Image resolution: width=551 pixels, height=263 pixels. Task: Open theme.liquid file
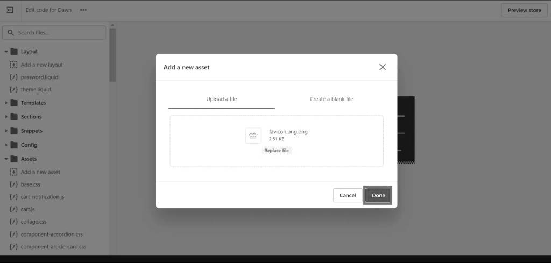tap(36, 89)
